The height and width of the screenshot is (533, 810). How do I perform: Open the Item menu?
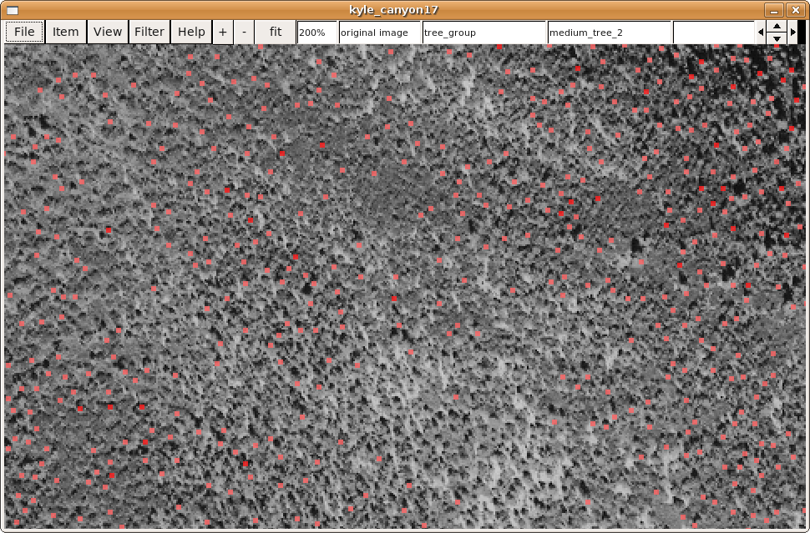point(66,32)
